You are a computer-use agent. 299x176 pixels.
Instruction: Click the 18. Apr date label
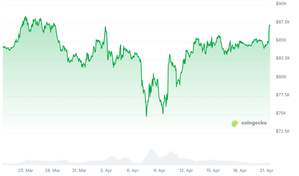tap(239, 170)
